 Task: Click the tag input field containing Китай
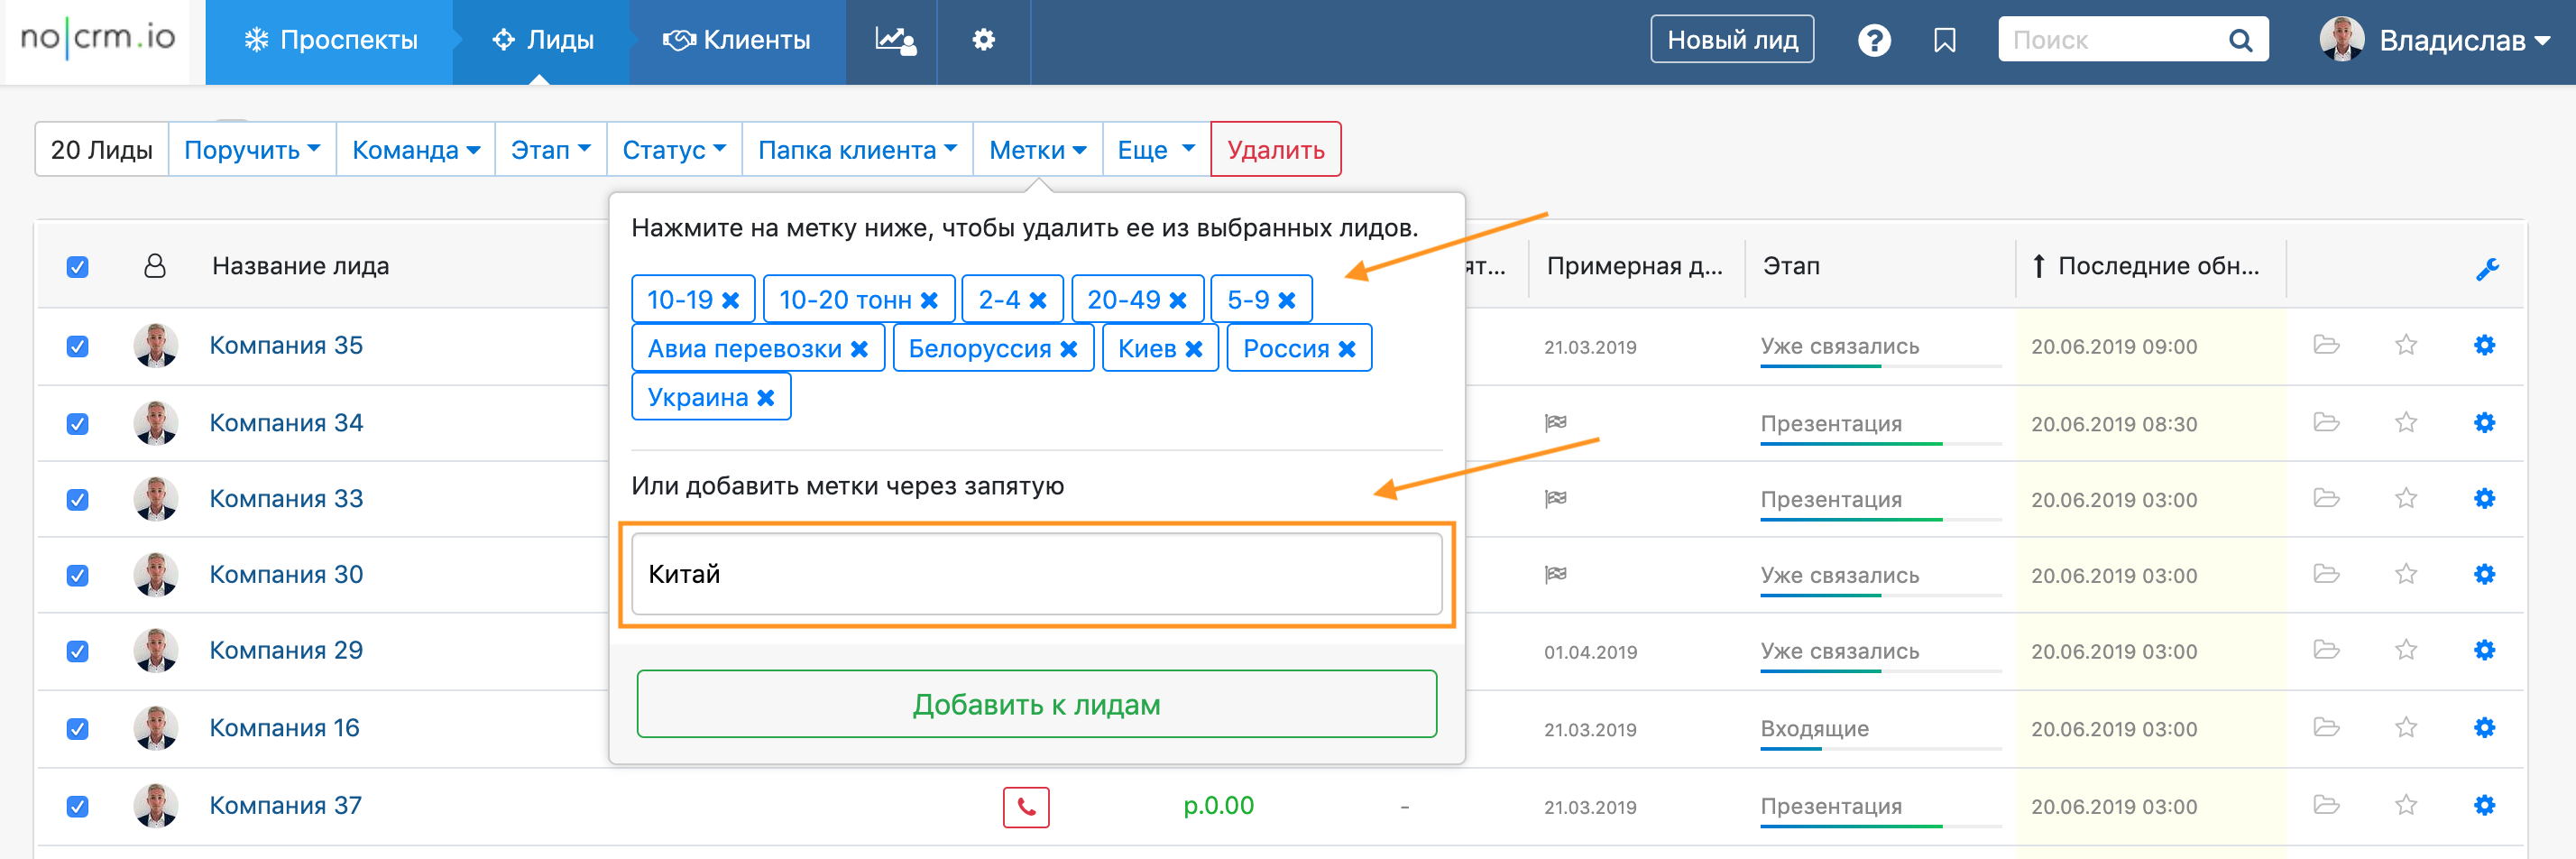pyautogui.click(x=1036, y=574)
